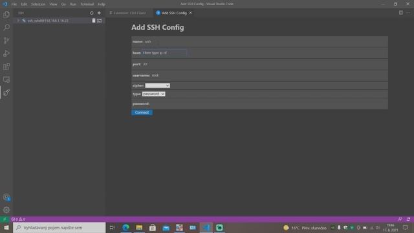Open the File menu
This screenshot has width=414, height=233.
[x=14, y=5]
